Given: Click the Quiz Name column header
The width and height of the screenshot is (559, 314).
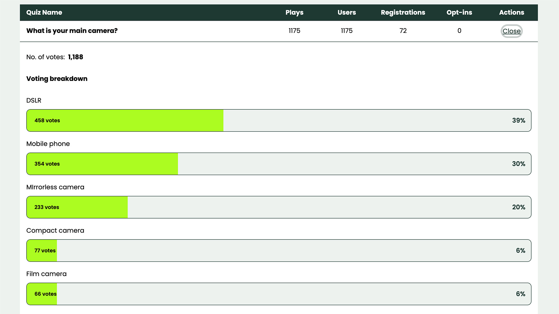Looking at the screenshot, I should point(44,12).
